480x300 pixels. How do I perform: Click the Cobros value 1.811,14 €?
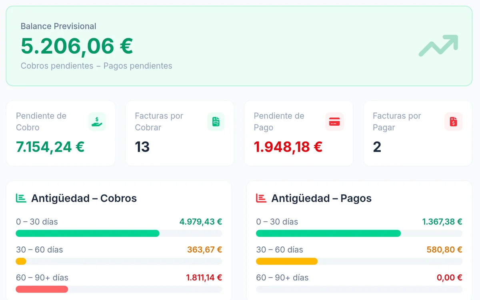point(204,278)
